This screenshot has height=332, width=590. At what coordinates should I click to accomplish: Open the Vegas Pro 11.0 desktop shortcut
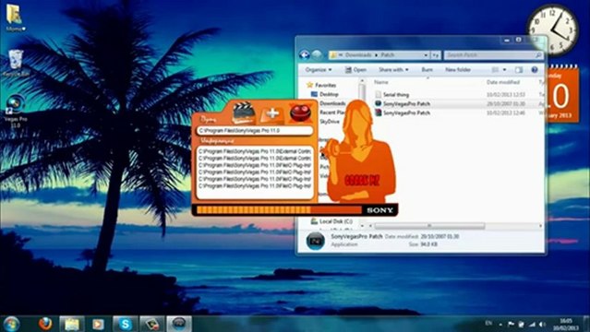[15, 111]
